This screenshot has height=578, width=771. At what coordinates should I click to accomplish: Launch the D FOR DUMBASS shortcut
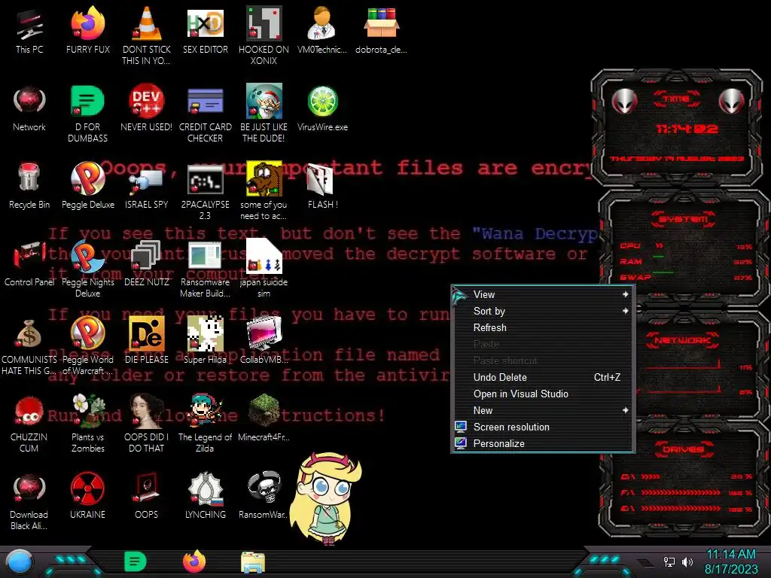point(87,113)
